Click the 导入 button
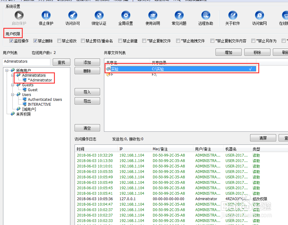Viewport: 288px width, 225px height. pos(87,92)
